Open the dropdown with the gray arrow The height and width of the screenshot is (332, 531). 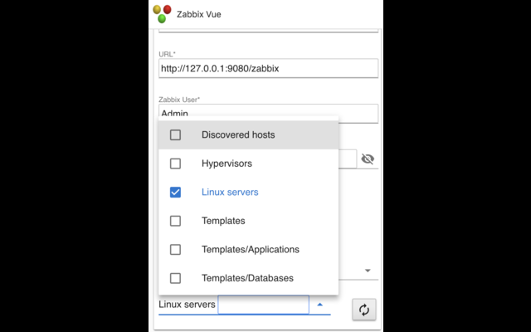click(x=368, y=271)
